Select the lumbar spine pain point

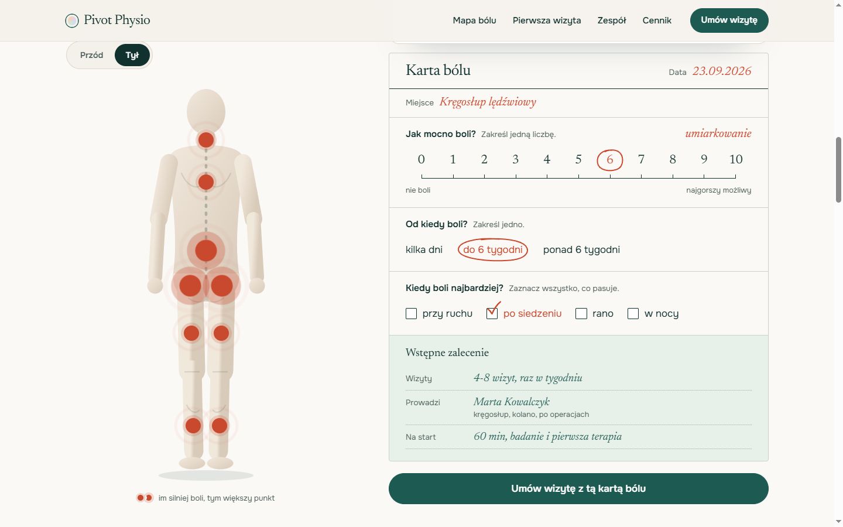pos(206,251)
